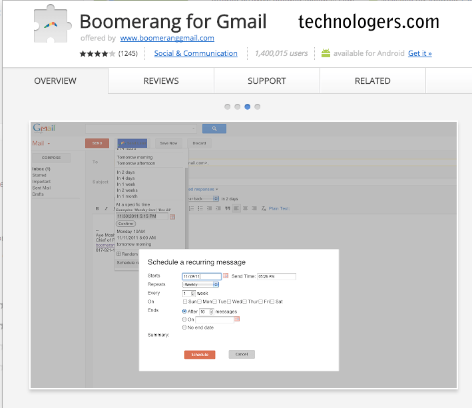Check the Tue day checkbox

pos(214,302)
